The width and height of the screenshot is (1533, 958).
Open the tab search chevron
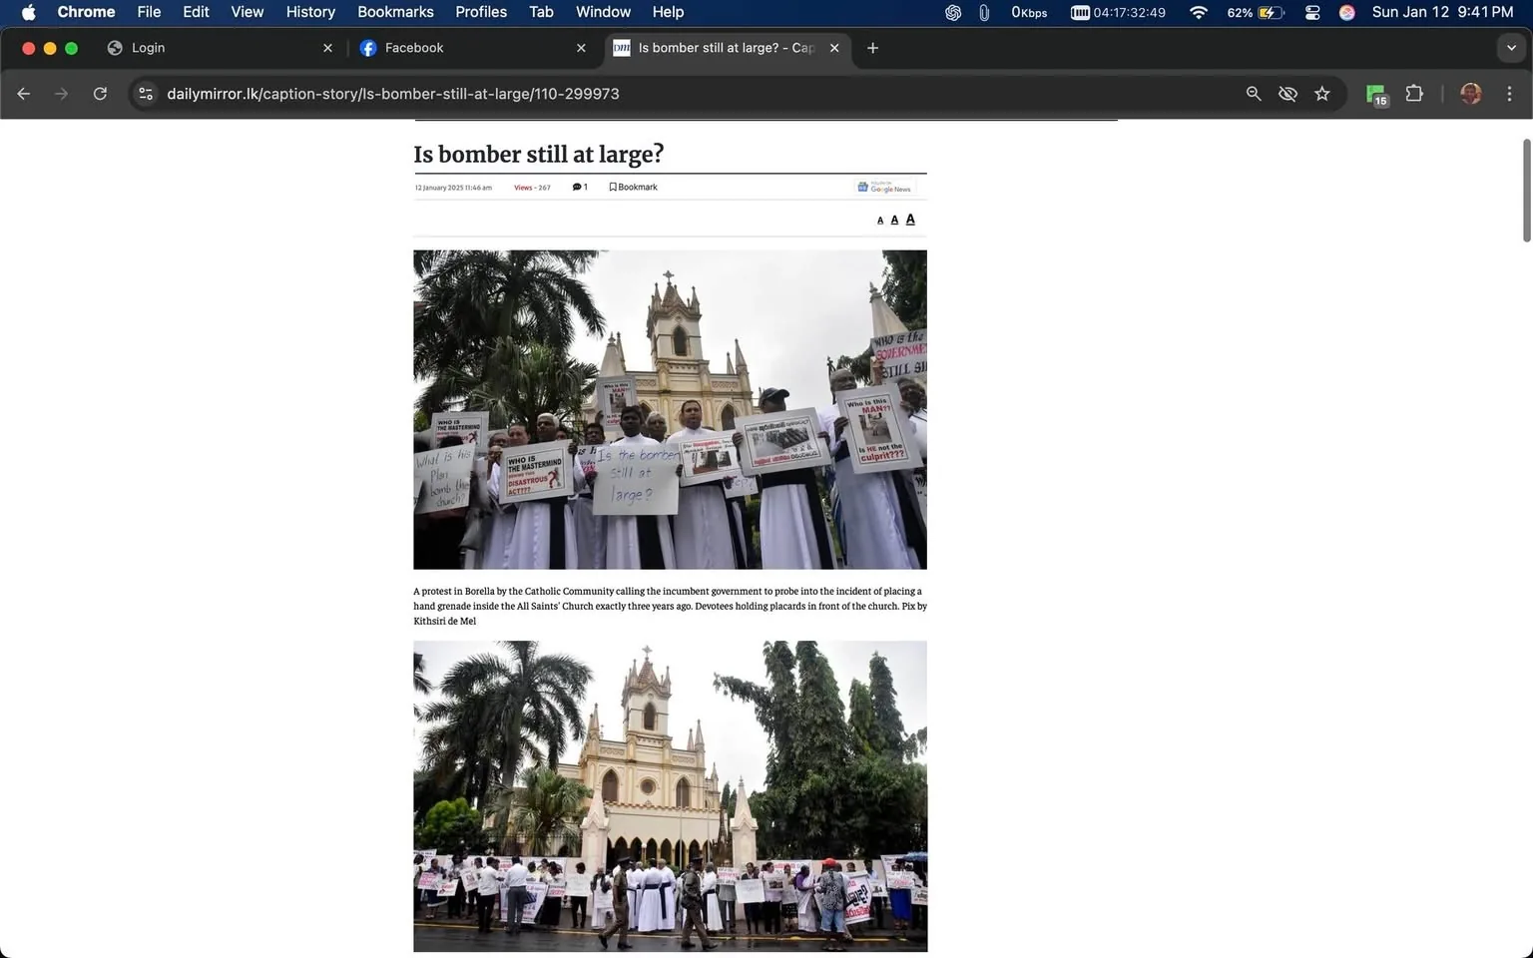1510,47
